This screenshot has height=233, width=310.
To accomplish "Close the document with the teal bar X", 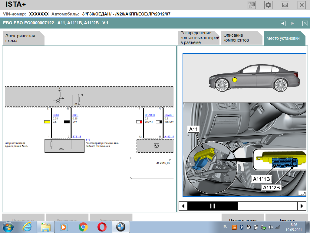I will 305,23.
